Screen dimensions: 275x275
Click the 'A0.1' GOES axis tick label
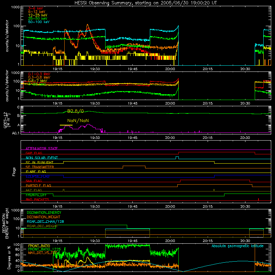16,133
